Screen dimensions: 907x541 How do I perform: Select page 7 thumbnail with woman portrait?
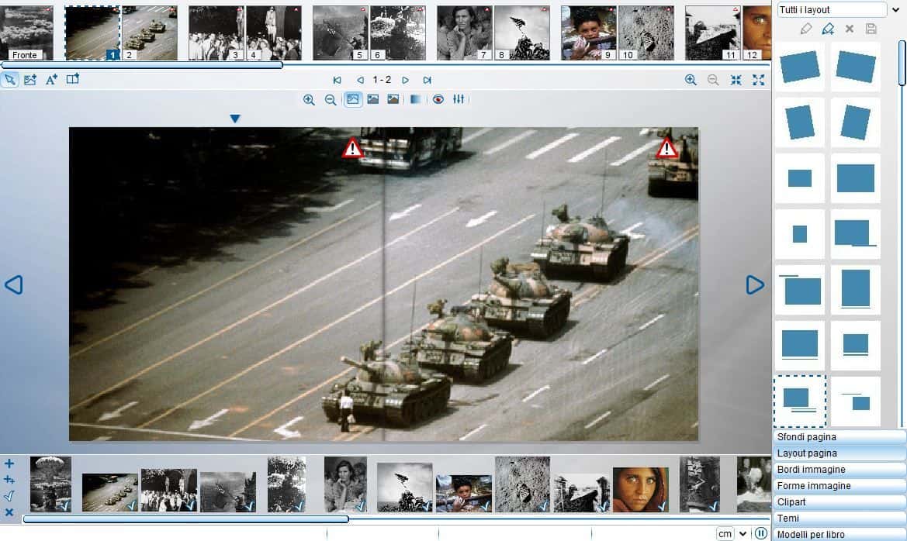coord(465,33)
